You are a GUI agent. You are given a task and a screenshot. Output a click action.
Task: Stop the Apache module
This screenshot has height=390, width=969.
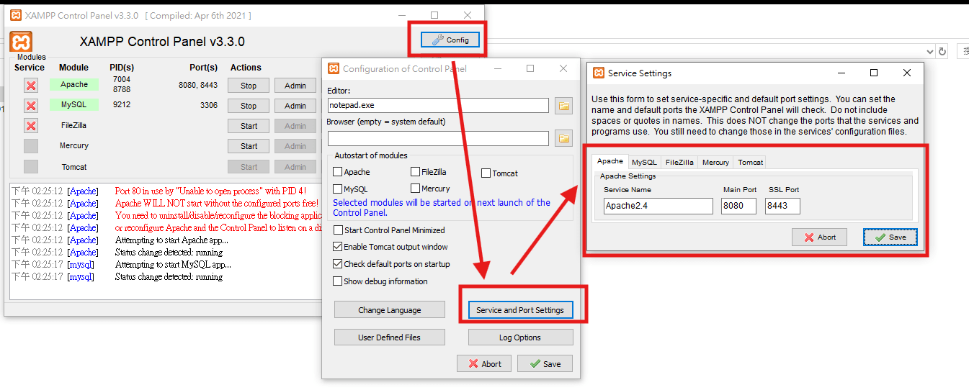[x=249, y=86]
